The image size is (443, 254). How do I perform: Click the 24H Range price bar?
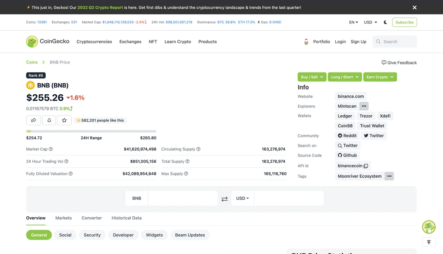click(91, 131)
